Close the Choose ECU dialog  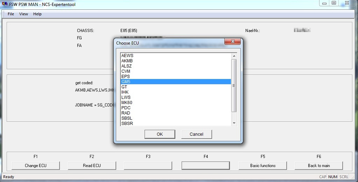point(234,42)
